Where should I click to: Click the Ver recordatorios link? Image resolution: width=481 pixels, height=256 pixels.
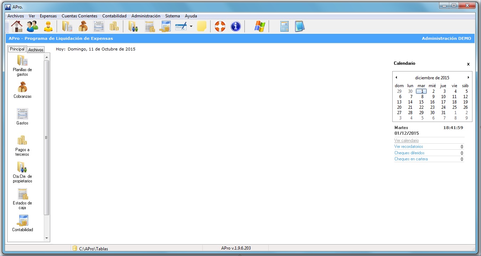[x=409, y=146]
